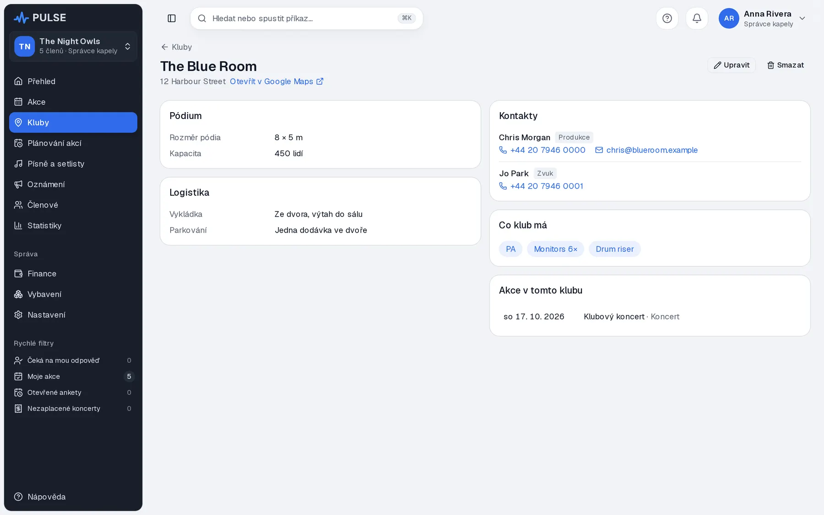Open Oznámení section
This screenshot has width=824, height=515.
tap(73, 184)
